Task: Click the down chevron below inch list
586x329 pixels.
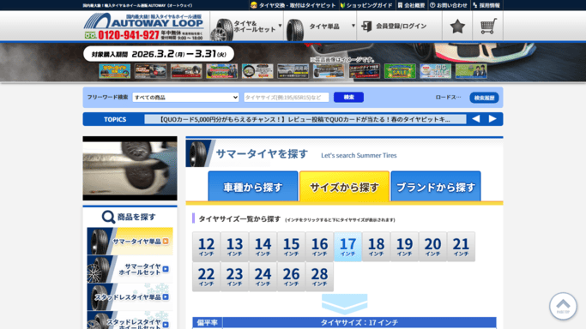Action: tap(344, 303)
